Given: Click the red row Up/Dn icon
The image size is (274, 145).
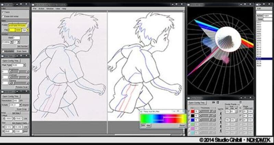Looking at the screenshot, I should 220,113.
